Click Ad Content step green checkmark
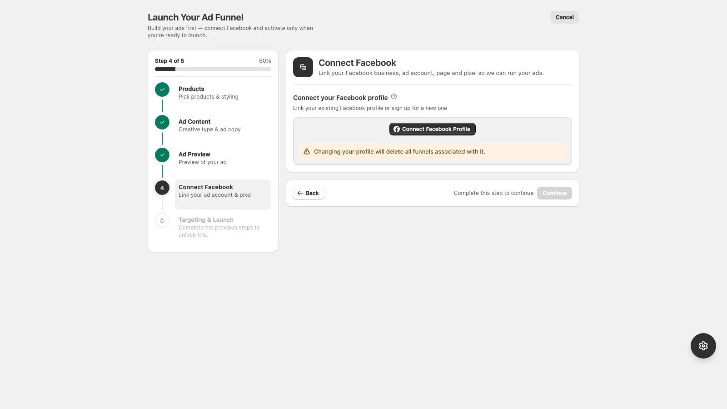 162,122
